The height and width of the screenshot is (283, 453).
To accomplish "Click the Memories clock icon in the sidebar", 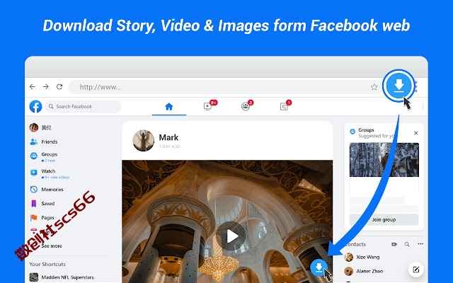I will pyautogui.click(x=34, y=190).
